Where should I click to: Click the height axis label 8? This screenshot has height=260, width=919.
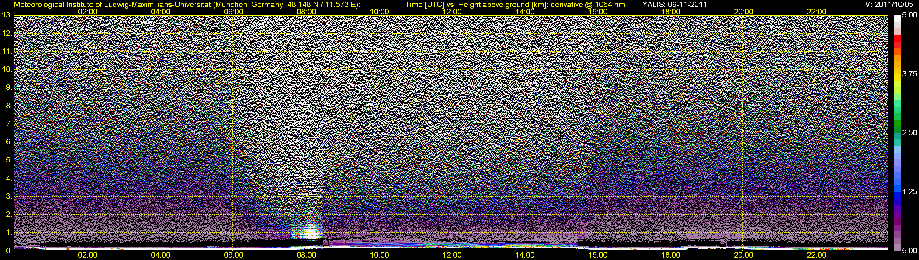9,106
